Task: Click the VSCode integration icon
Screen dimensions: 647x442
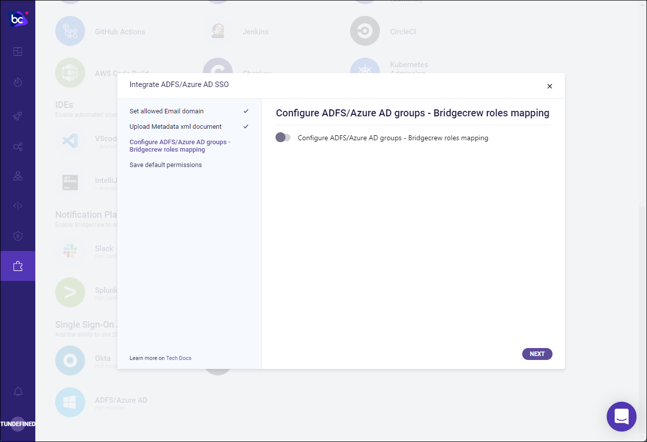Action: [70, 141]
